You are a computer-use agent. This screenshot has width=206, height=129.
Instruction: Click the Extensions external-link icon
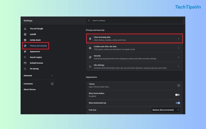pos(52,84)
